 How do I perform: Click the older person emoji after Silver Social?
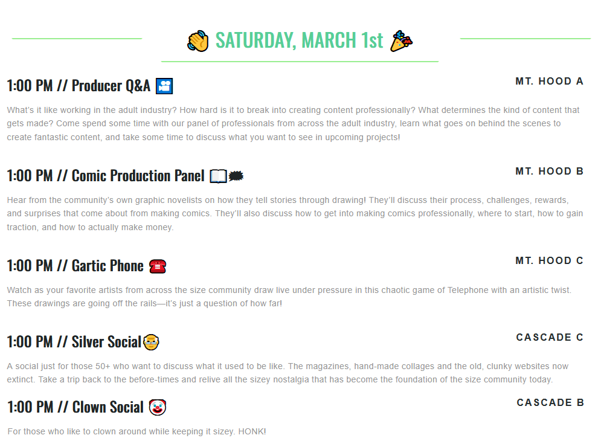coord(151,342)
